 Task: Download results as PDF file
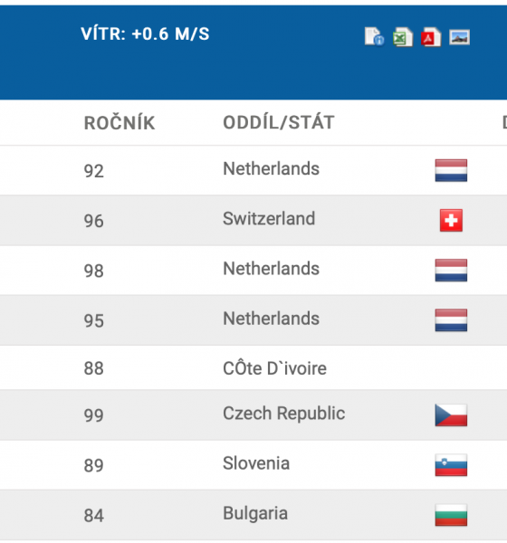[431, 37]
